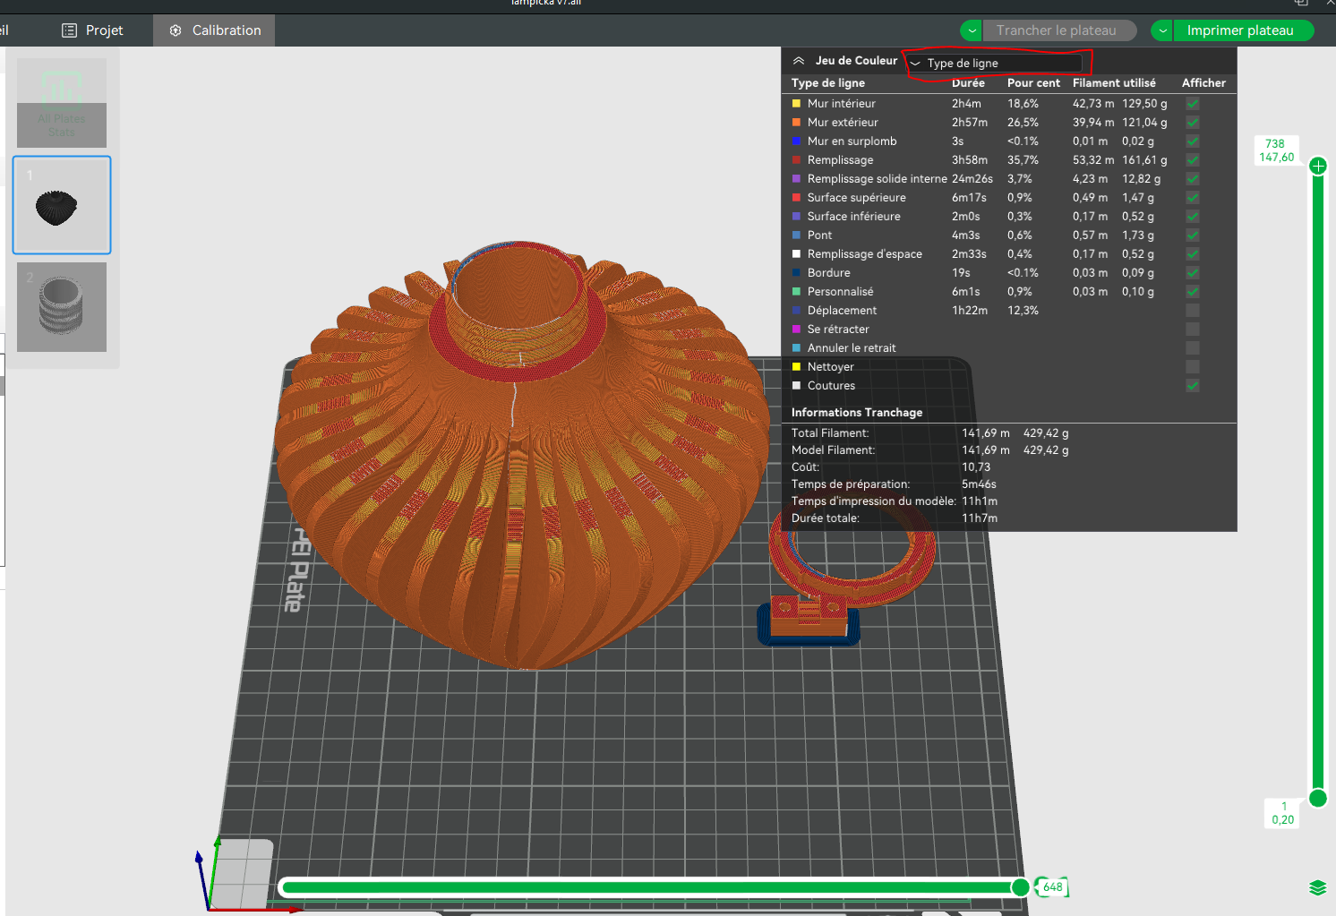Image resolution: width=1336 pixels, height=916 pixels.
Task: Switch to the Projet tab
Action: (92, 30)
